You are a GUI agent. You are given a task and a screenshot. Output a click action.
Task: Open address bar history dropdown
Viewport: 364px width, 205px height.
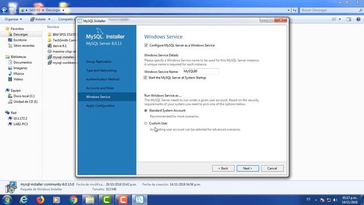tap(288, 10)
